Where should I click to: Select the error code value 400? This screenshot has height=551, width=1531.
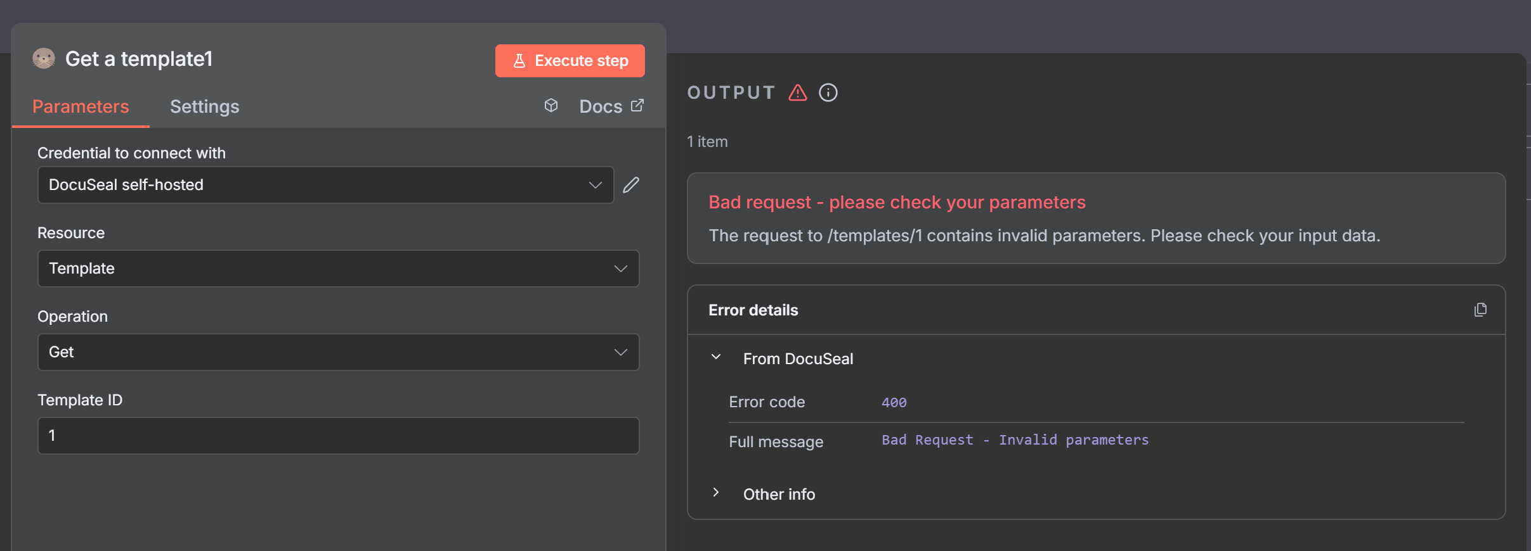tap(894, 402)
